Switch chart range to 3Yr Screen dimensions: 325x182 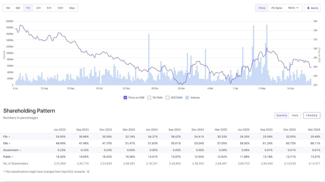click(x=38, y=8)
